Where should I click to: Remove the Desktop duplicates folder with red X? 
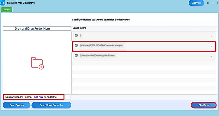[x=211, y=57]
